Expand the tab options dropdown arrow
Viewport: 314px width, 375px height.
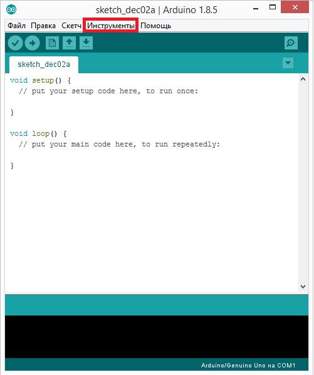pos(288,63)
